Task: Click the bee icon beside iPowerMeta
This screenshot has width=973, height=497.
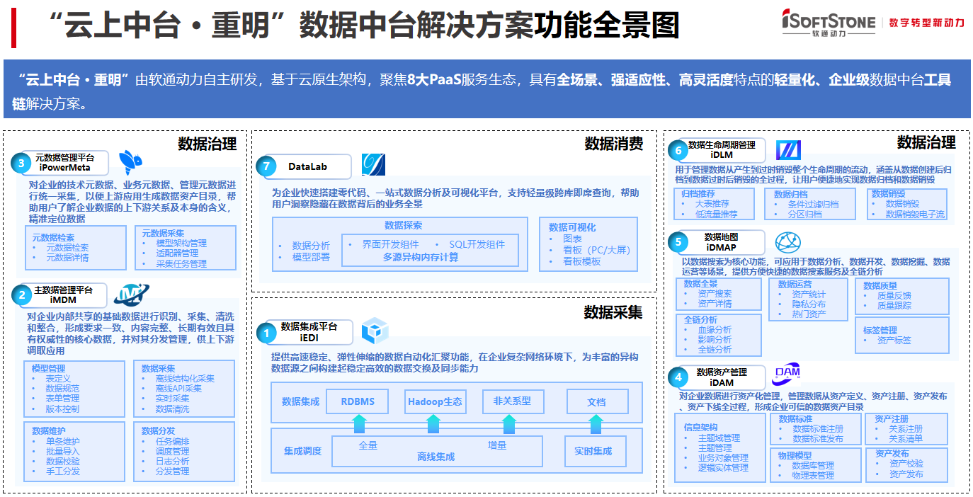Action: click(x=129, y=161)
